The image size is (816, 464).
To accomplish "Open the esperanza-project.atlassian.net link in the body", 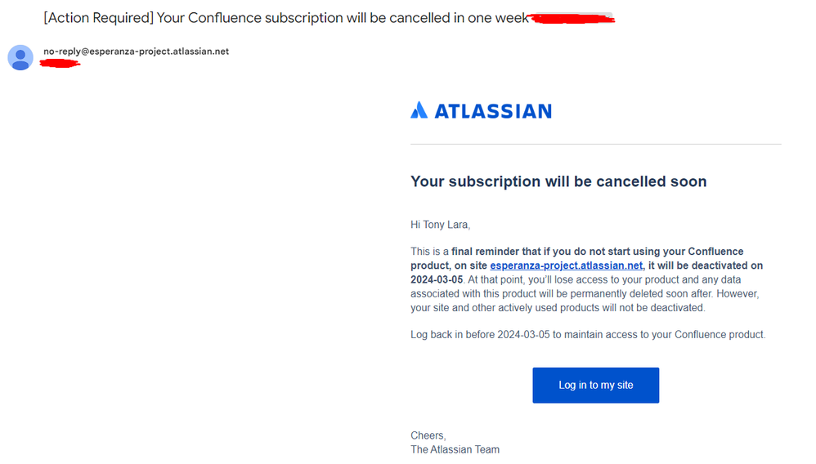I will [x=566, y=265].
